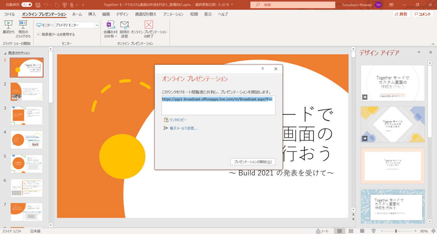
Task: Open the ファイル tab
Action: coord(9,14)
